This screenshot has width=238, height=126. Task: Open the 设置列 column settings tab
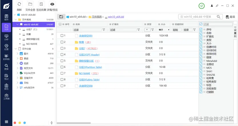pos(235,31)
